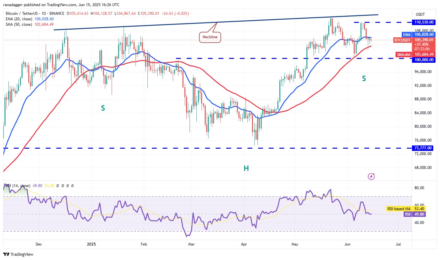This screenshot has width=440, height=260.
Task: Click the right shoulder S label near June
Action: pos(364,79)
